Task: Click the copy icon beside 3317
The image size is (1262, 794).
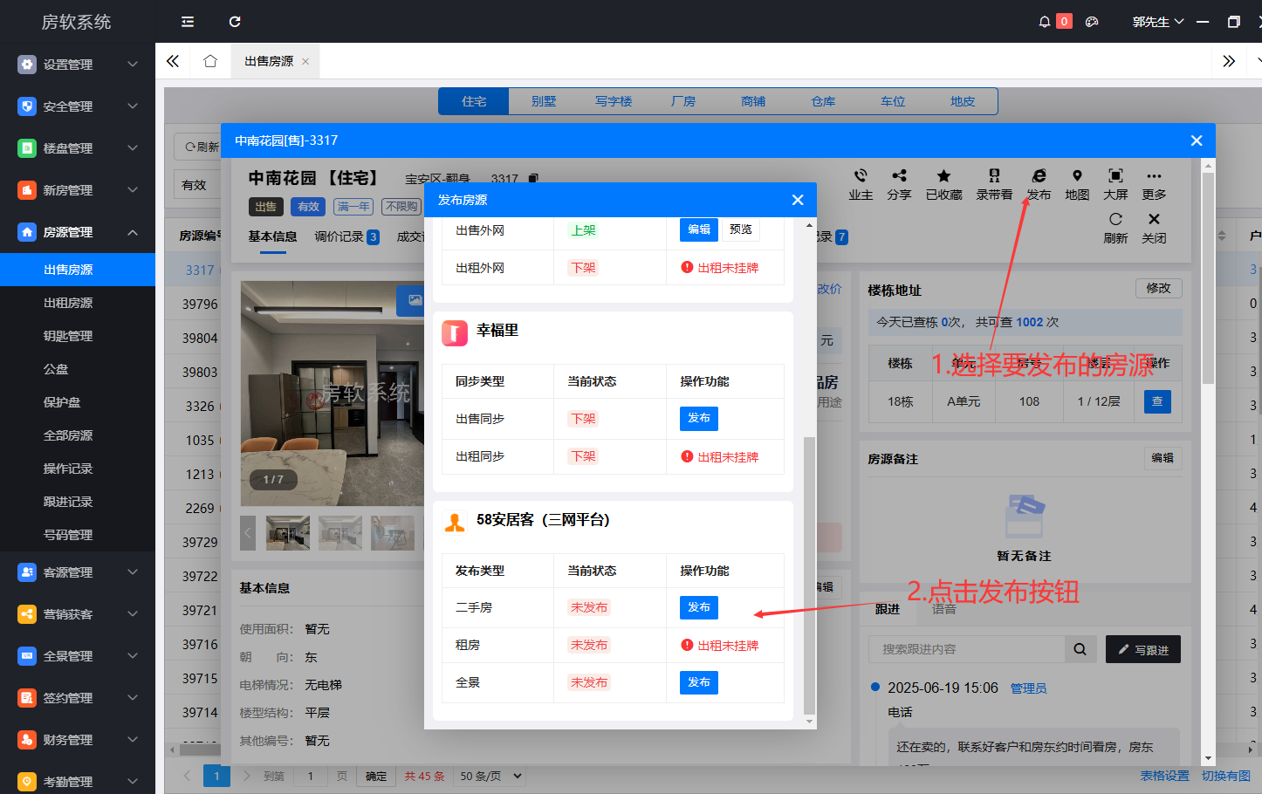Action: click(x=532, y=179)
